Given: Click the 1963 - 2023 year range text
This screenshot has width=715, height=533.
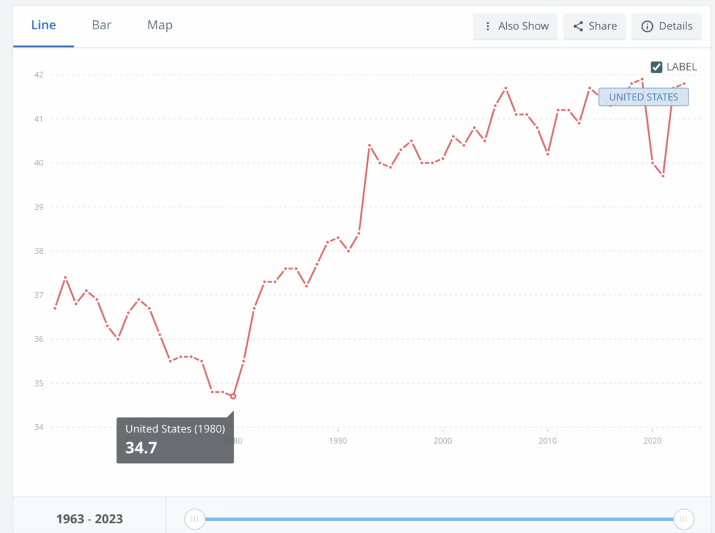Looking at the screenshot, I should coord(89,518).
